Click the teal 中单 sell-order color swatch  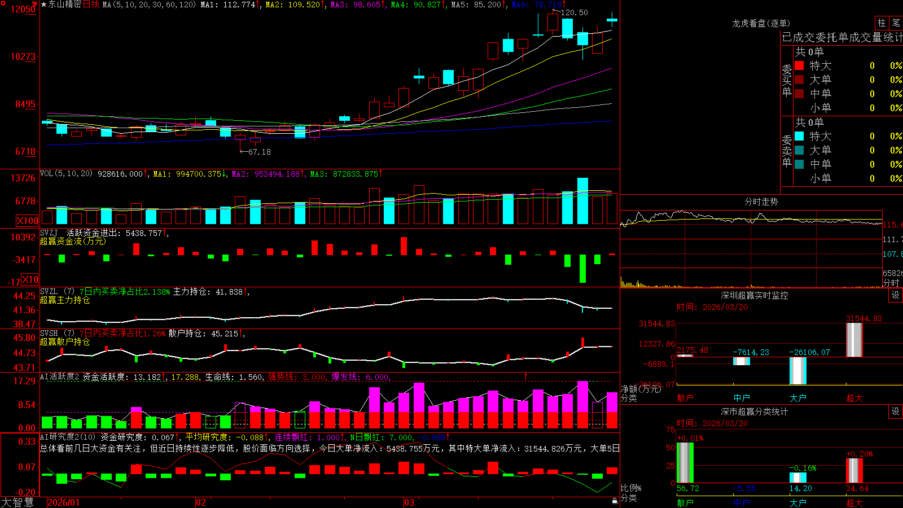click(799, 164)
